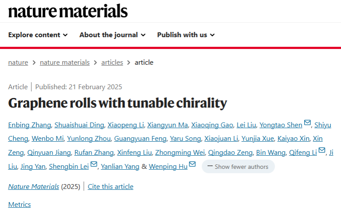
Task: Open the About the journal dropdown
Action: 112,35
